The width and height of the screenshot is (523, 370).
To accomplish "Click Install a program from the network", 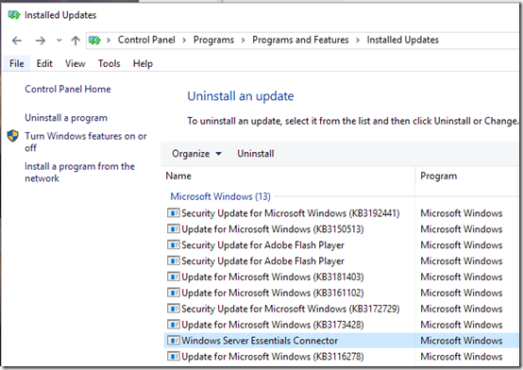I will click(79, 172).
